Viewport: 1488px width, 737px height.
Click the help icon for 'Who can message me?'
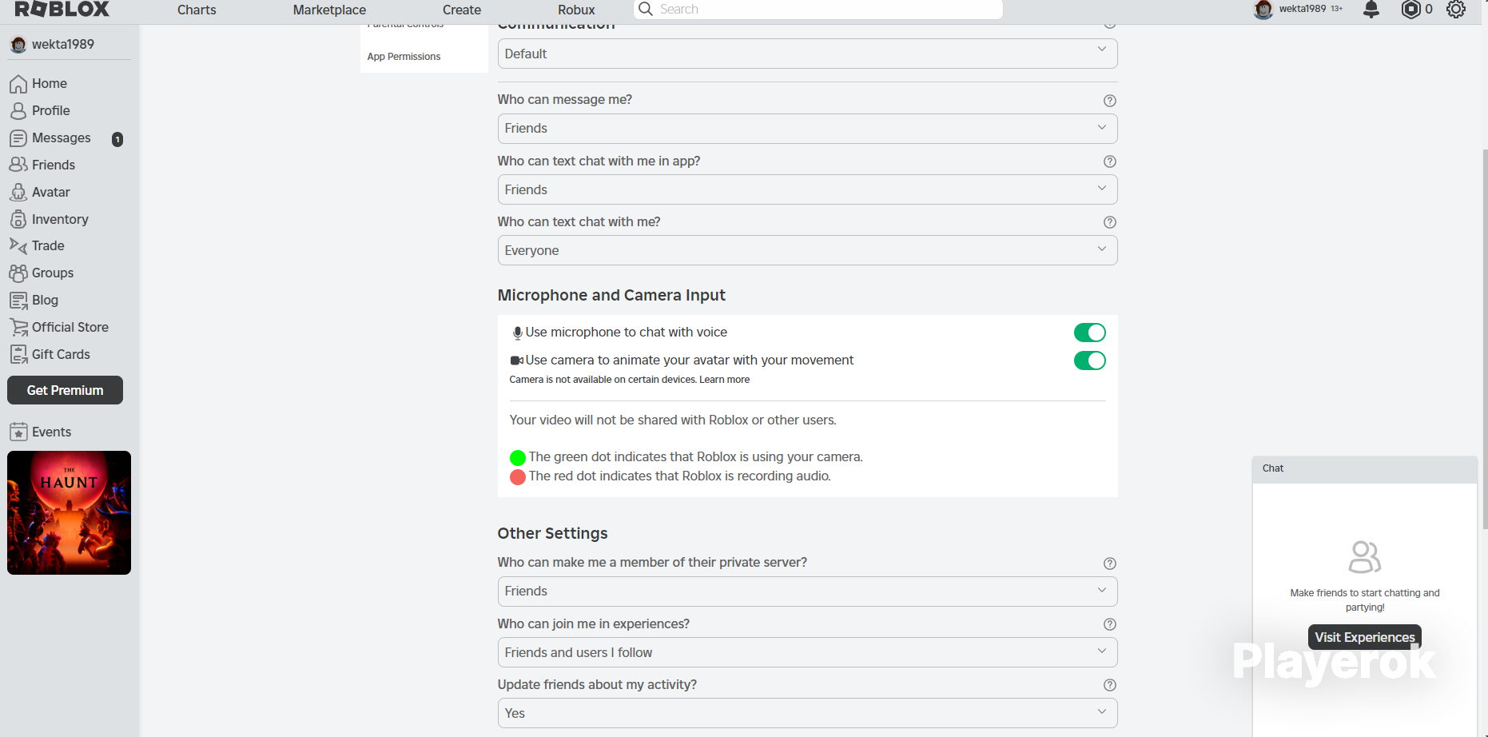pyautogui.click(x=1109, y=101)
